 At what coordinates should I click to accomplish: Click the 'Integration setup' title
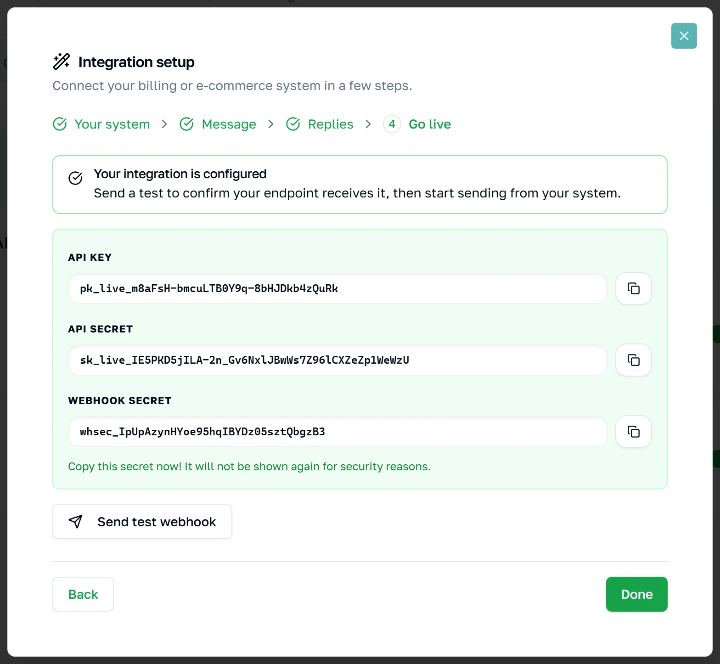click(x=136, y=62)
